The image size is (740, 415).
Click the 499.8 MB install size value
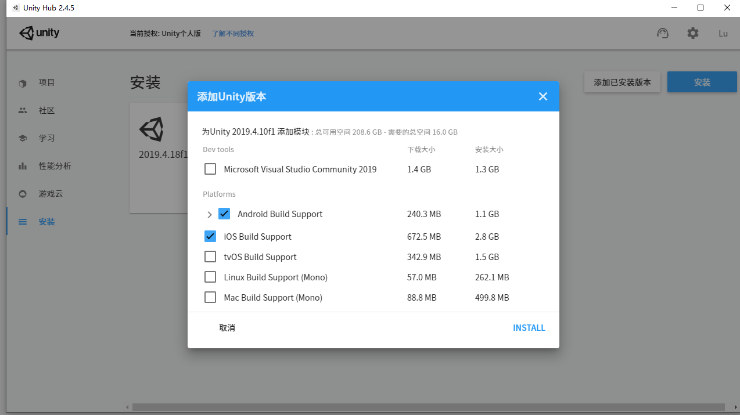(492, 298)
